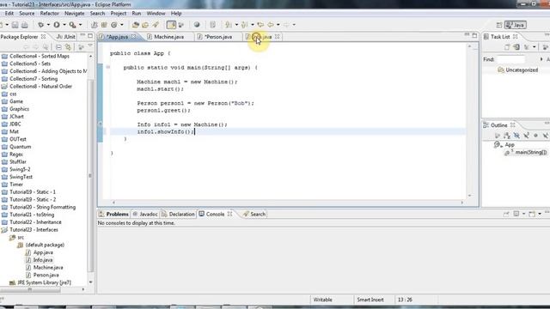Click the New Java Project icon
Image resolution: width=550 pixels, height=309 pixels.
click(94, 25)
